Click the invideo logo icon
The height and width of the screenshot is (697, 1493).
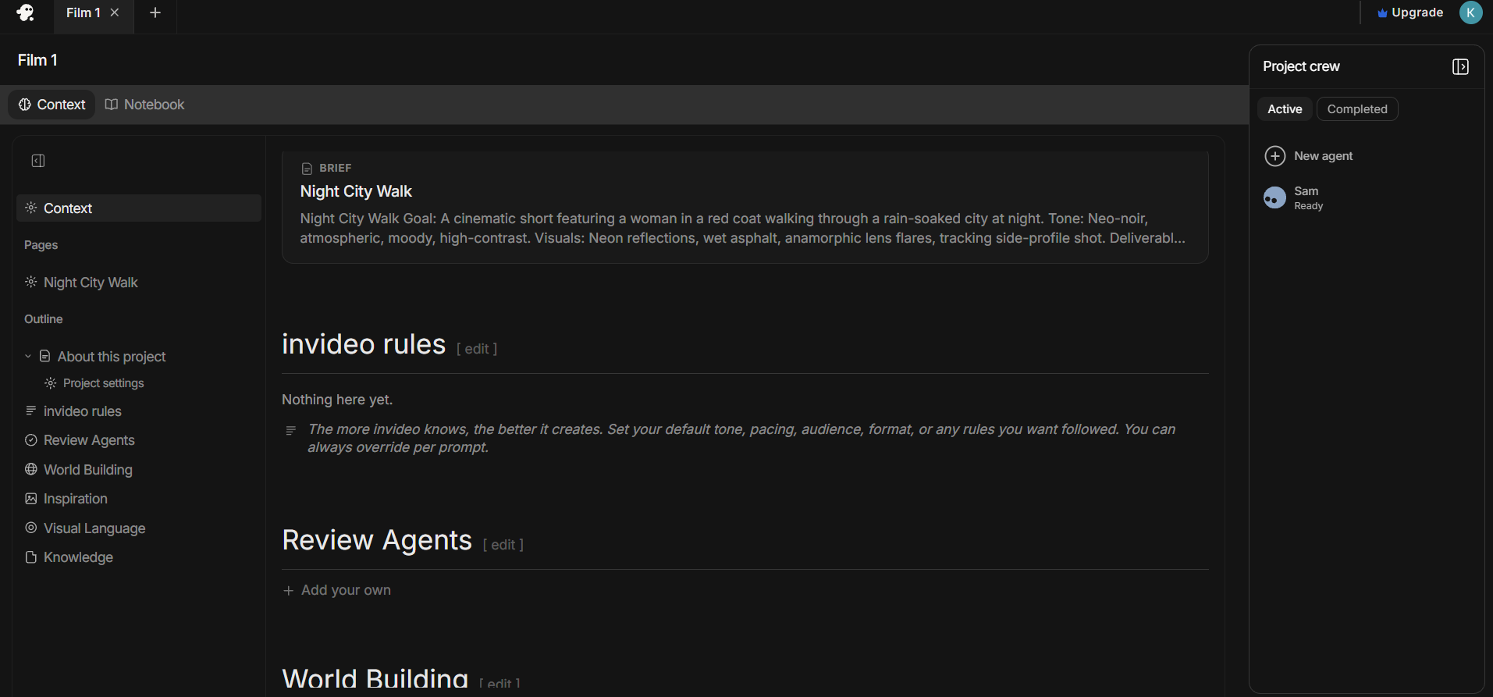tap(25, 12)
